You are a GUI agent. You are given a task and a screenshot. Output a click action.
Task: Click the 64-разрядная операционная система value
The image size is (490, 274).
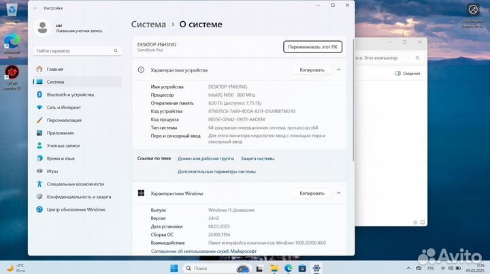(x=263, y=127)
